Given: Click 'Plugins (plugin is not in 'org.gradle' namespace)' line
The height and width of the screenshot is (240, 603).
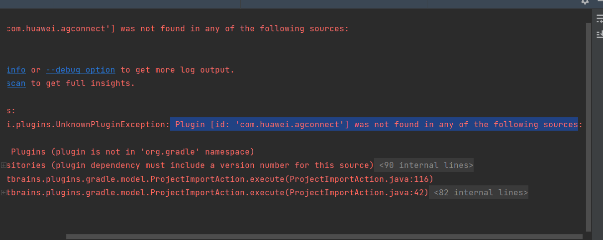Looking at the screenshot, I should click(x=133, y=152).
